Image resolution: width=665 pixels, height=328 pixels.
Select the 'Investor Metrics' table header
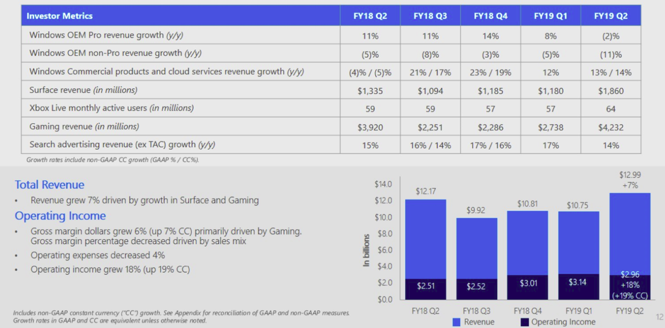point(60,16)
